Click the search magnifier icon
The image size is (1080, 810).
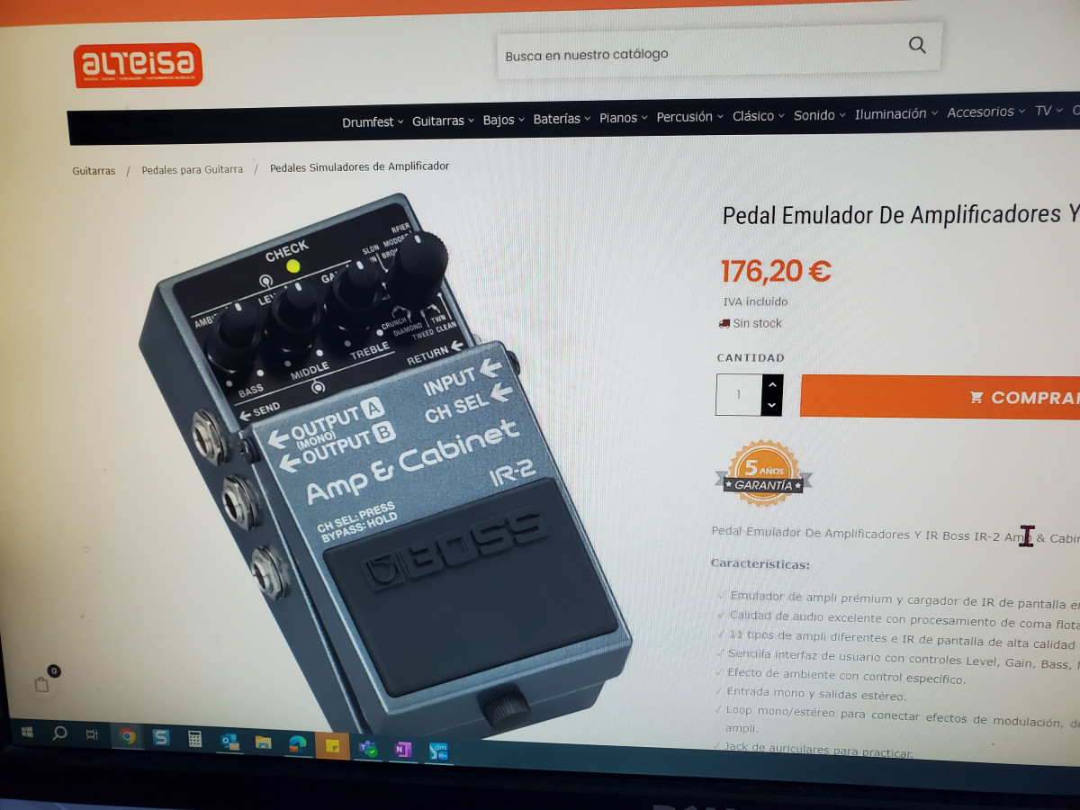point(917,45)
